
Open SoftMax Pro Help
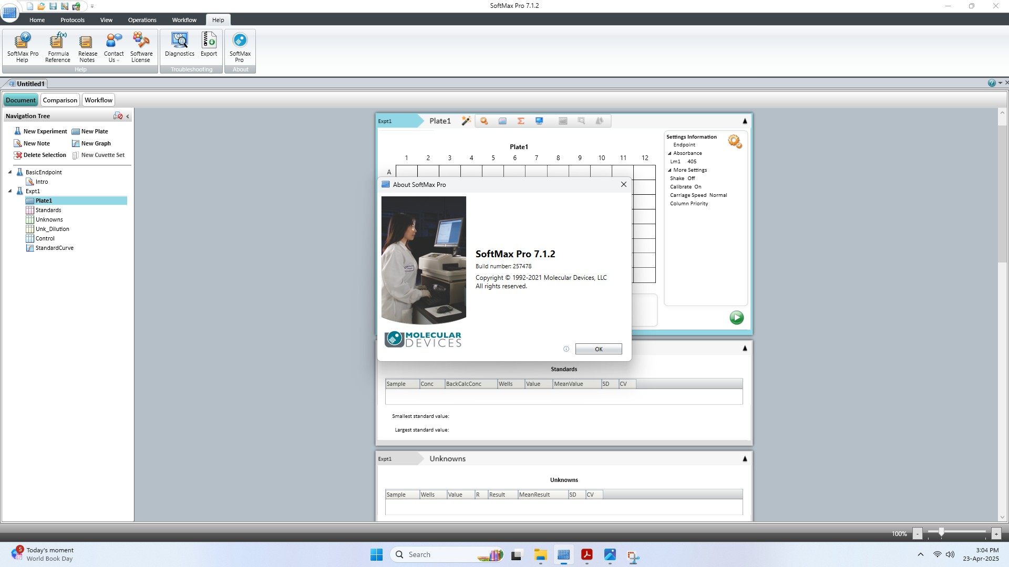pos(23,47)
